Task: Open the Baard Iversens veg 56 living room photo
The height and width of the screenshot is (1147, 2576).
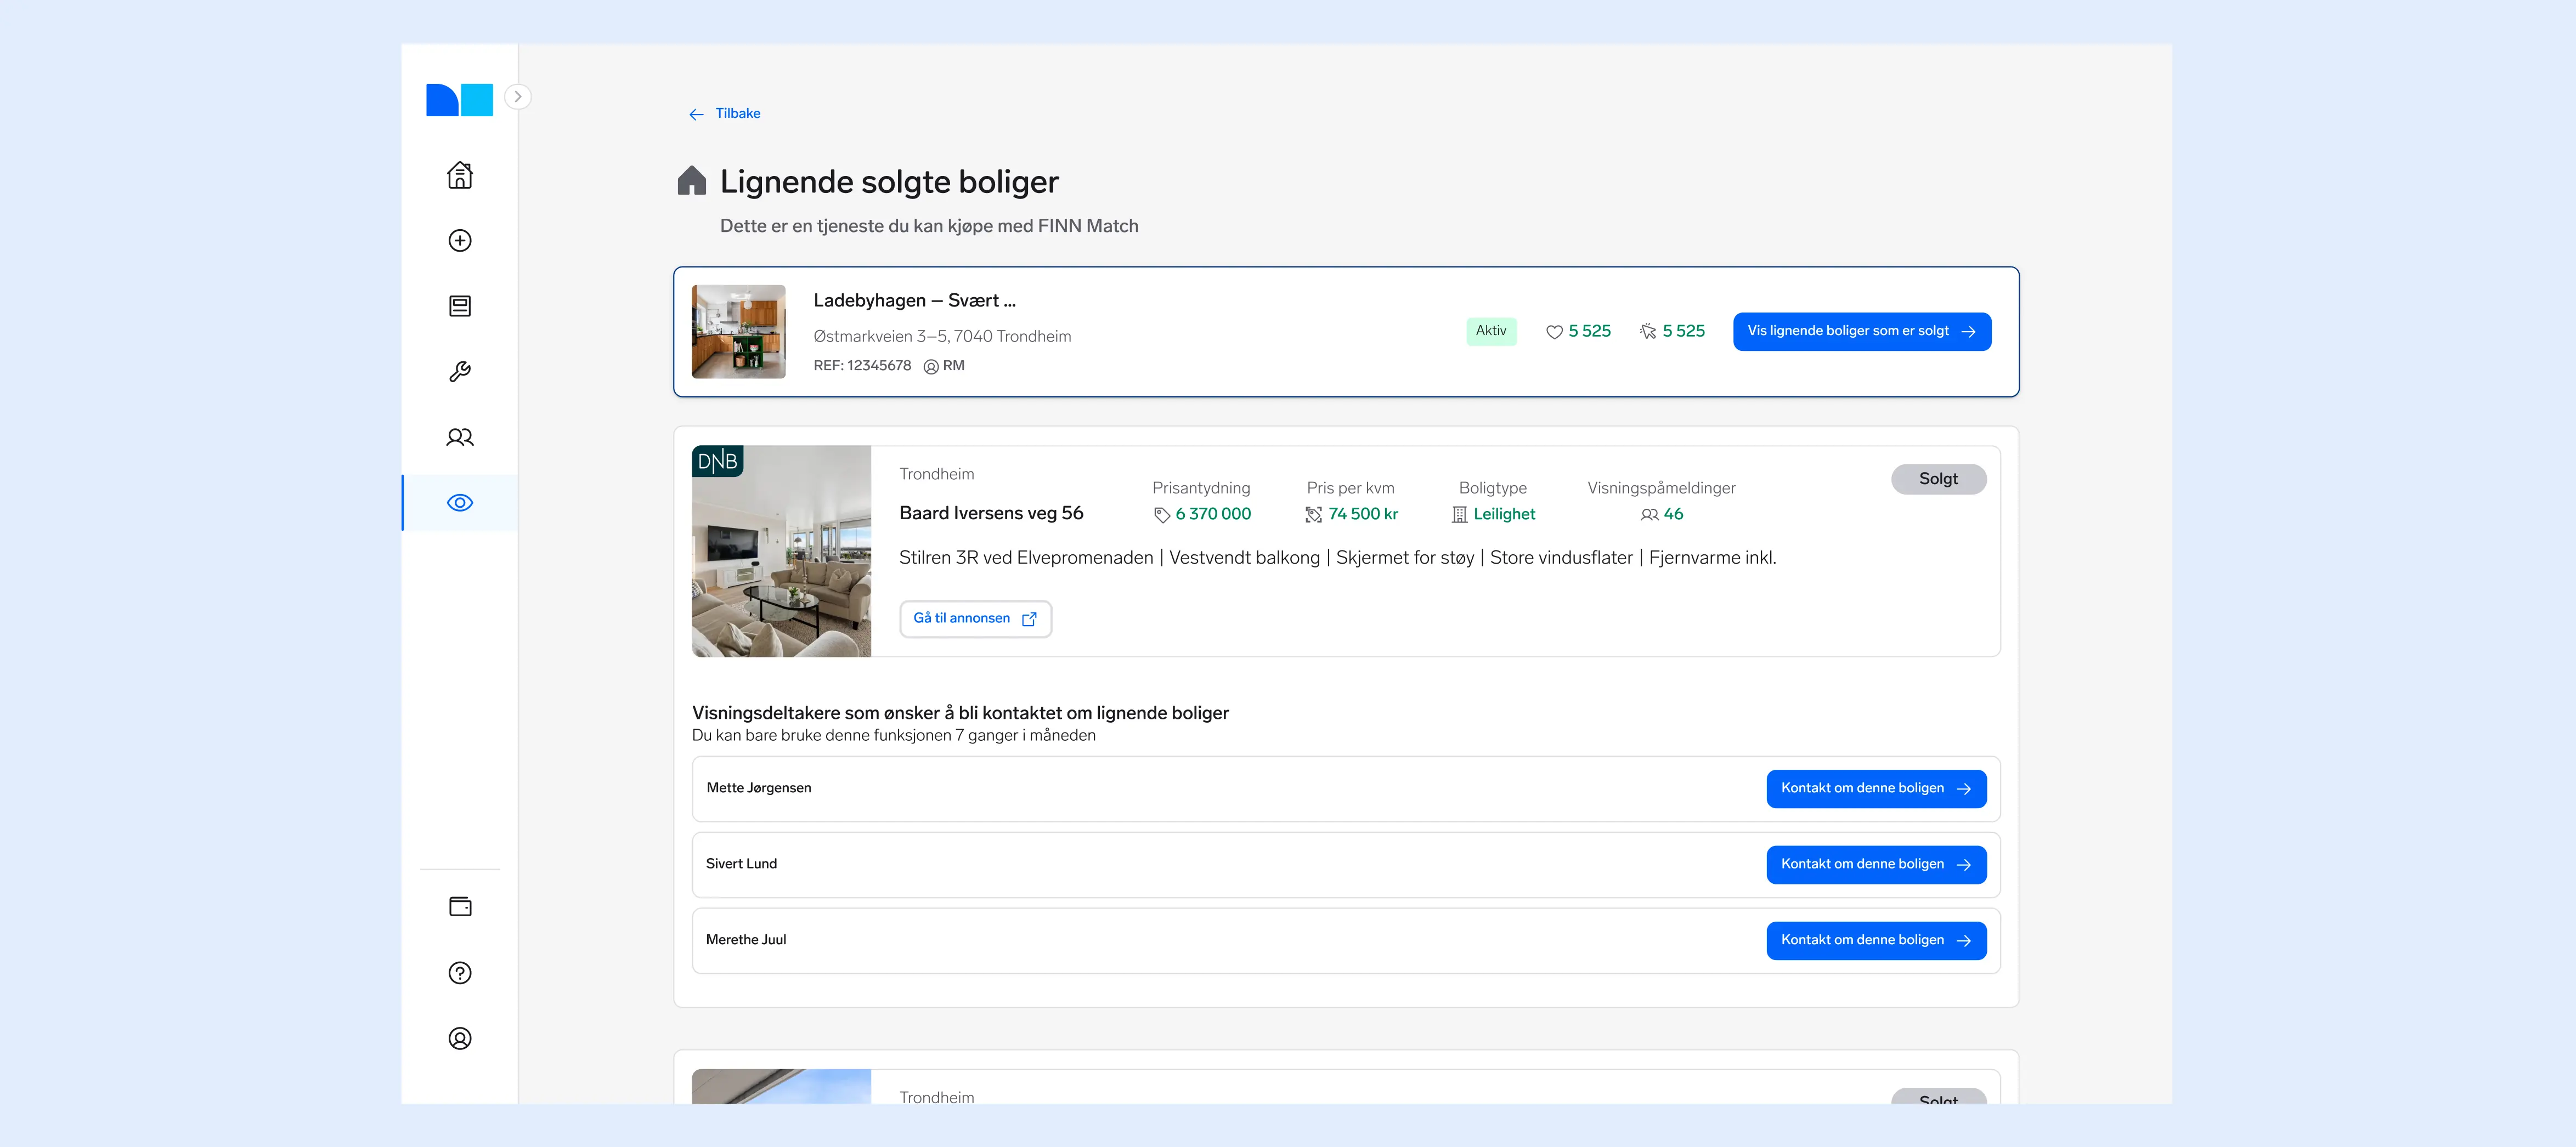Action: (782, 552)
